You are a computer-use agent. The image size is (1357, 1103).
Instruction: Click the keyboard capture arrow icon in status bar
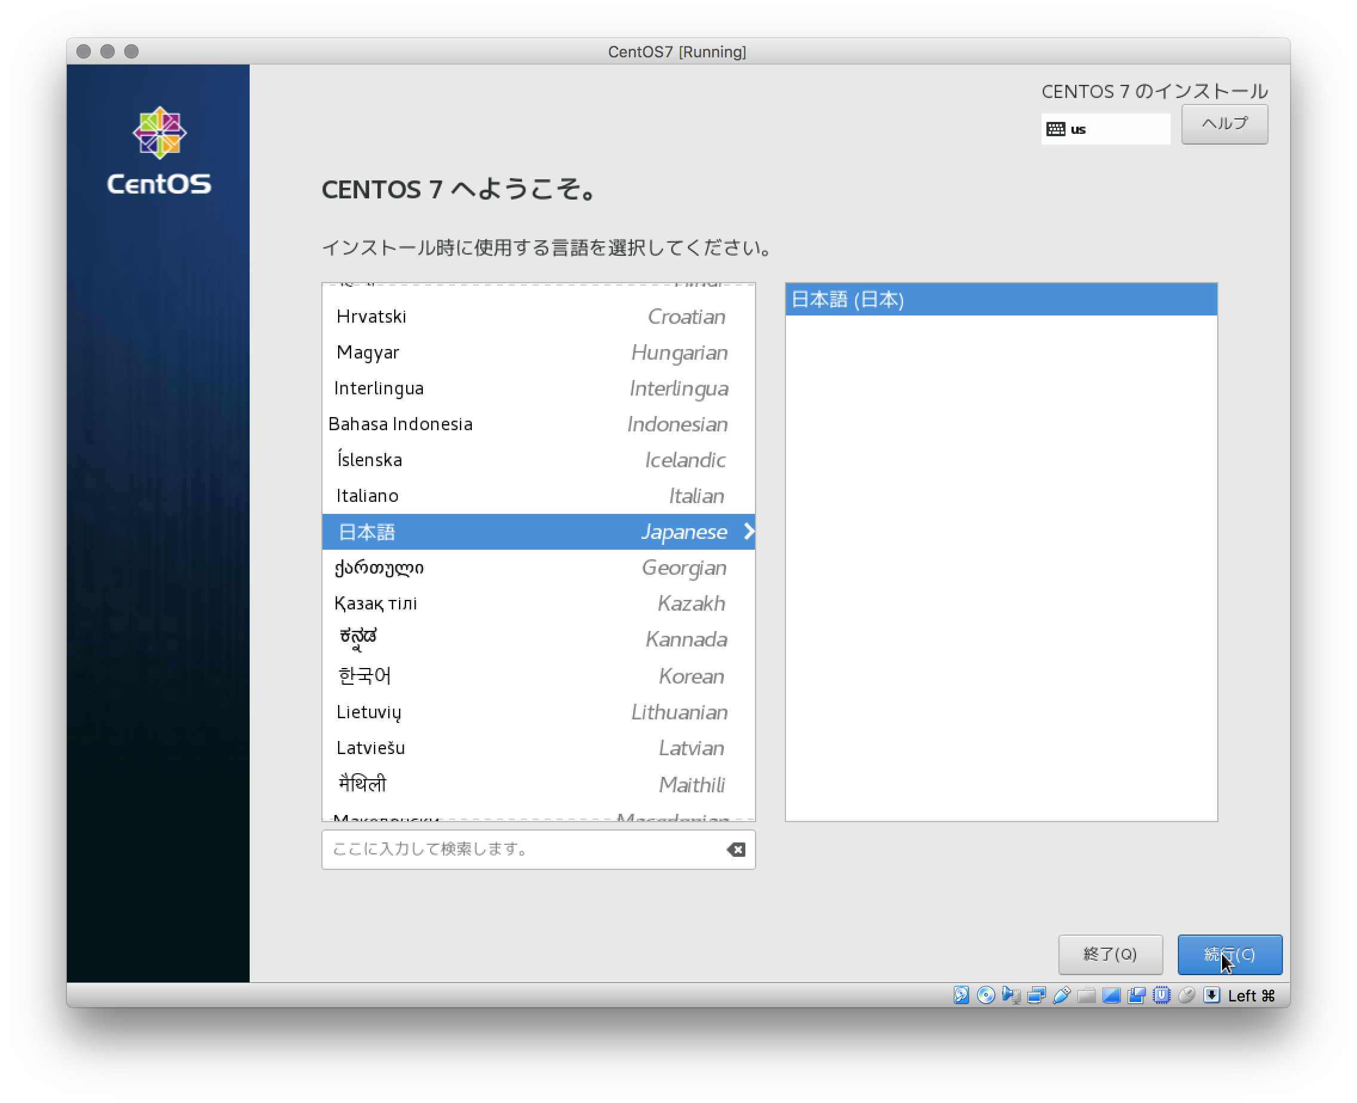click(x=1212, y=995)
